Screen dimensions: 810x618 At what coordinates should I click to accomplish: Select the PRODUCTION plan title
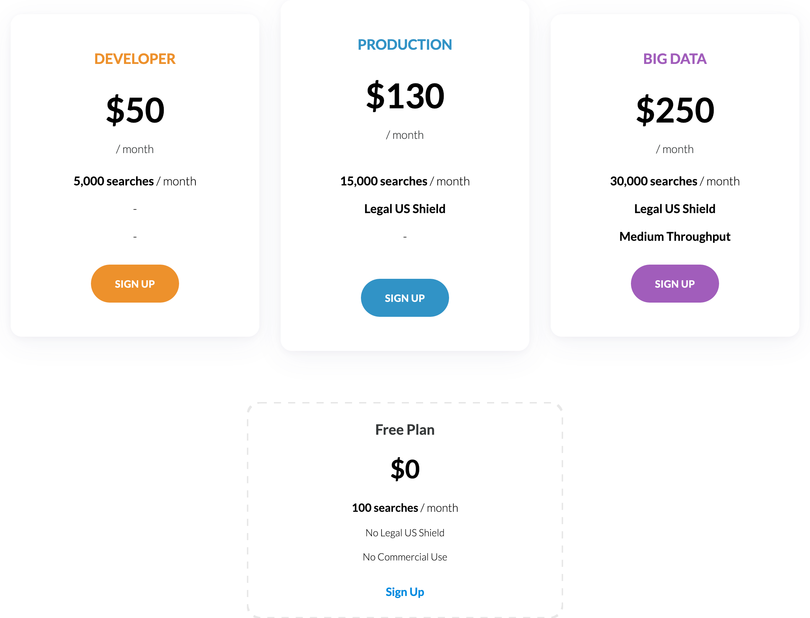[405, 45]
